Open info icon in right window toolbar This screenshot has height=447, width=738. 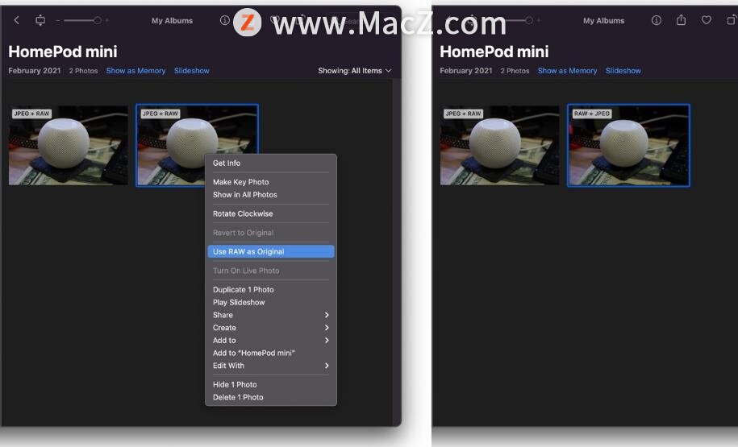tap(656, 20)
